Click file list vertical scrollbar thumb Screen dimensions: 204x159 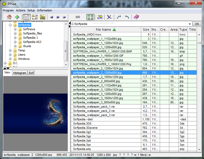click(x=199, y=43)
